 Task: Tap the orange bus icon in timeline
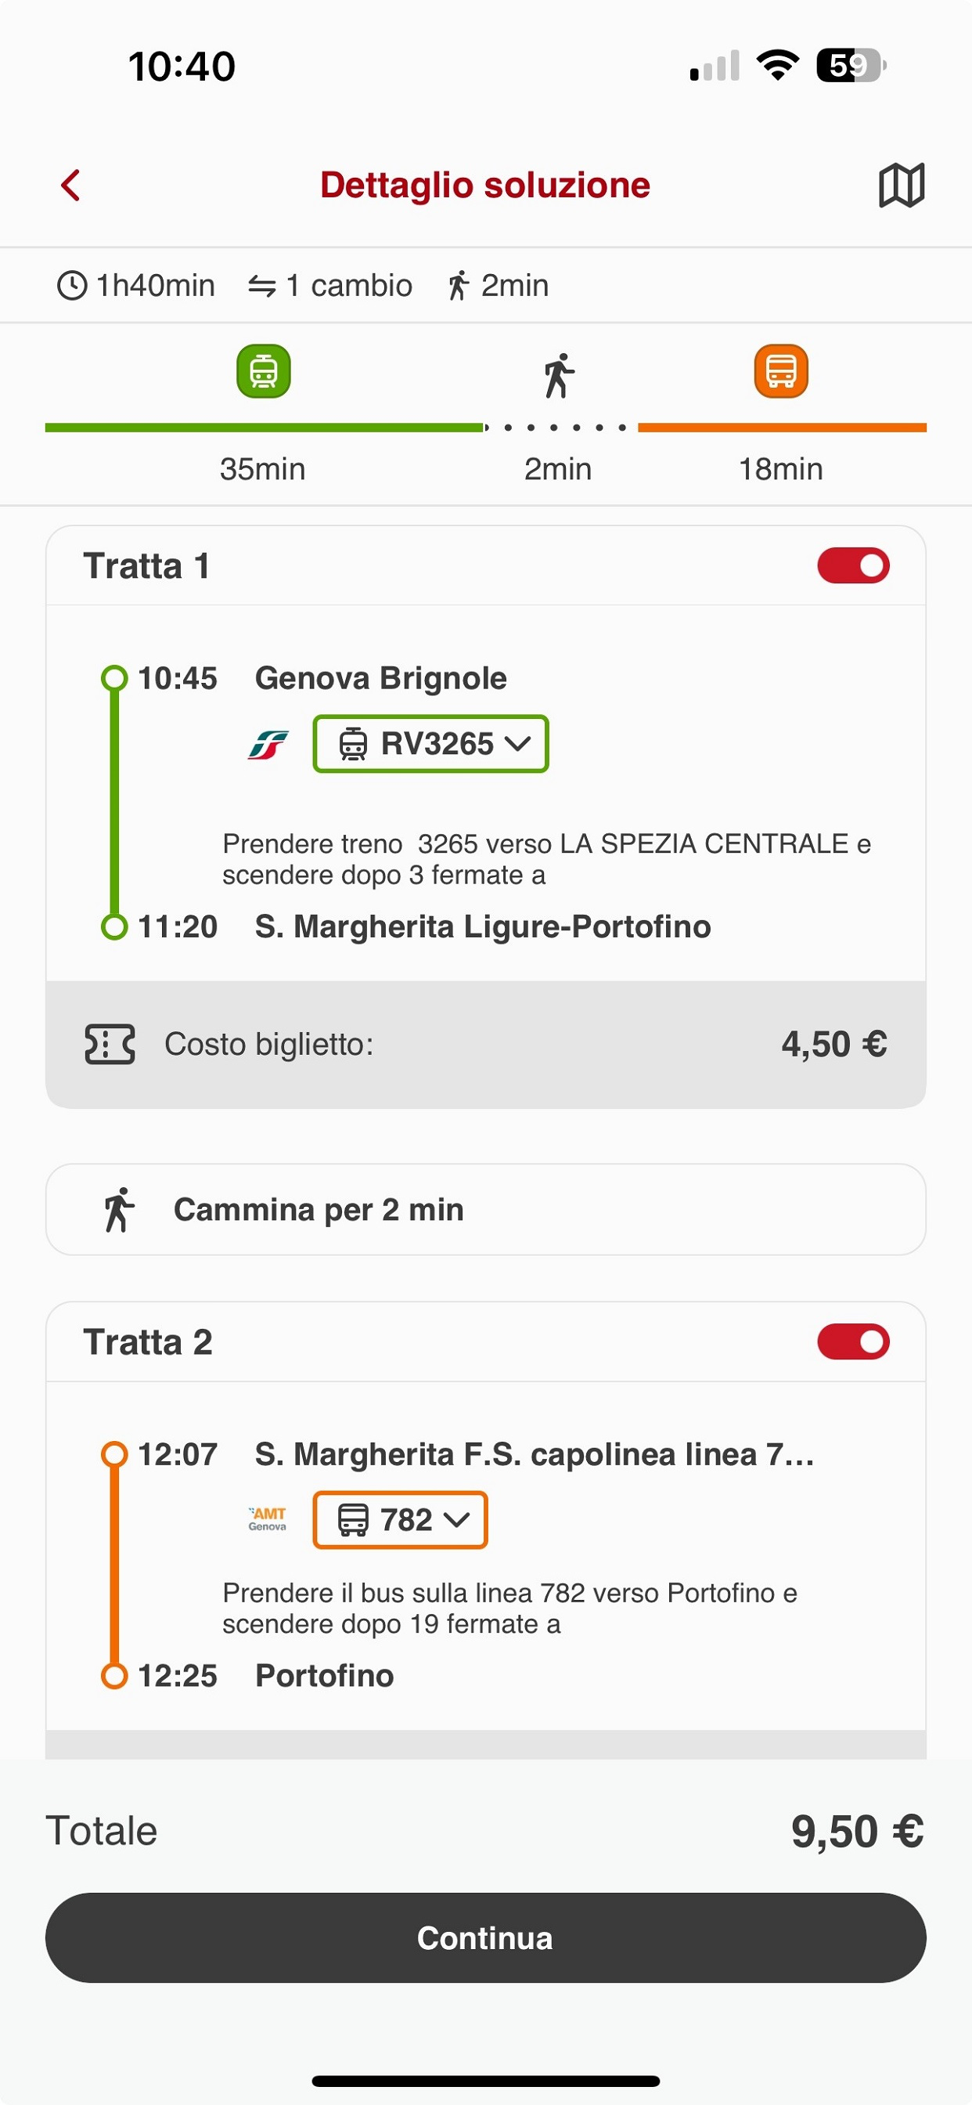[781, 372]
